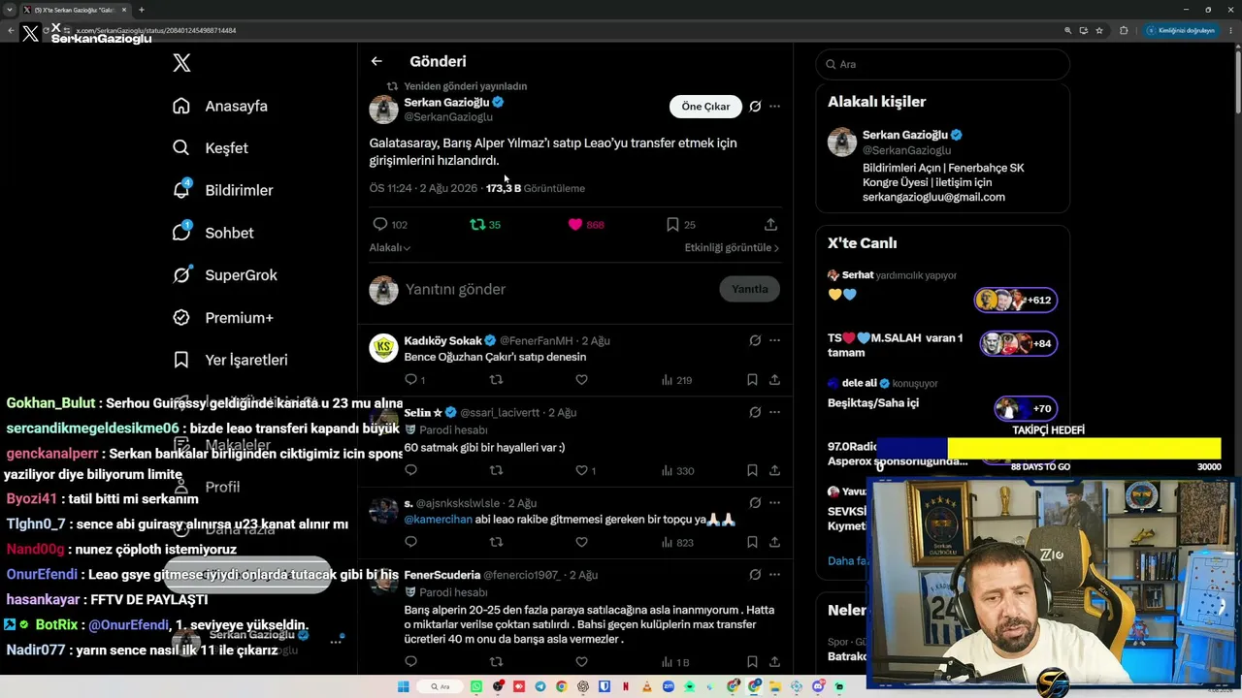
Task: Click the Ara search field on X
Action: tap(942, 64)
